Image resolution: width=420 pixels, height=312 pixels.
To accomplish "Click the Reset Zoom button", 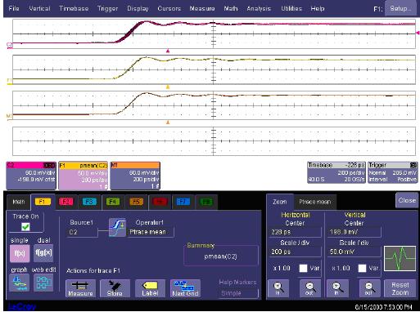I will [x=400, y=288].
